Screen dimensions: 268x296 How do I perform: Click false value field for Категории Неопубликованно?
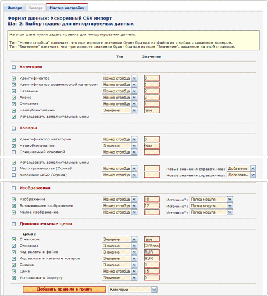(x=152, y=110)
